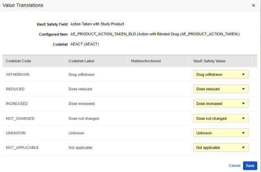Click the Hidden/Archived column header
The image size is (261, 172).
[146, 61]
